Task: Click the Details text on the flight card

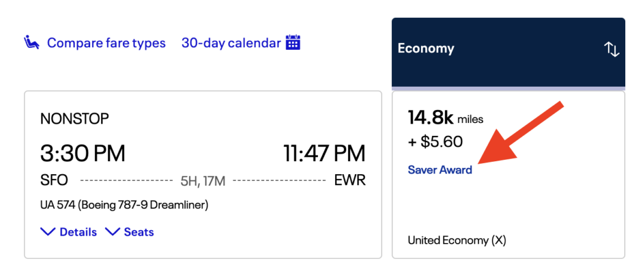Action: (78, 232)
